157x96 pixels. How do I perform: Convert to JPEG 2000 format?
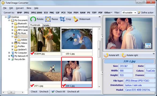[x=36, y=13]
